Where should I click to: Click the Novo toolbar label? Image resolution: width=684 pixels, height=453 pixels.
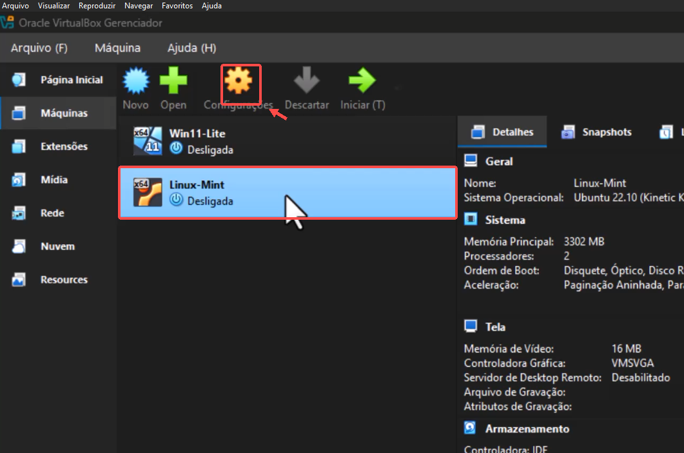pos(135,105)
